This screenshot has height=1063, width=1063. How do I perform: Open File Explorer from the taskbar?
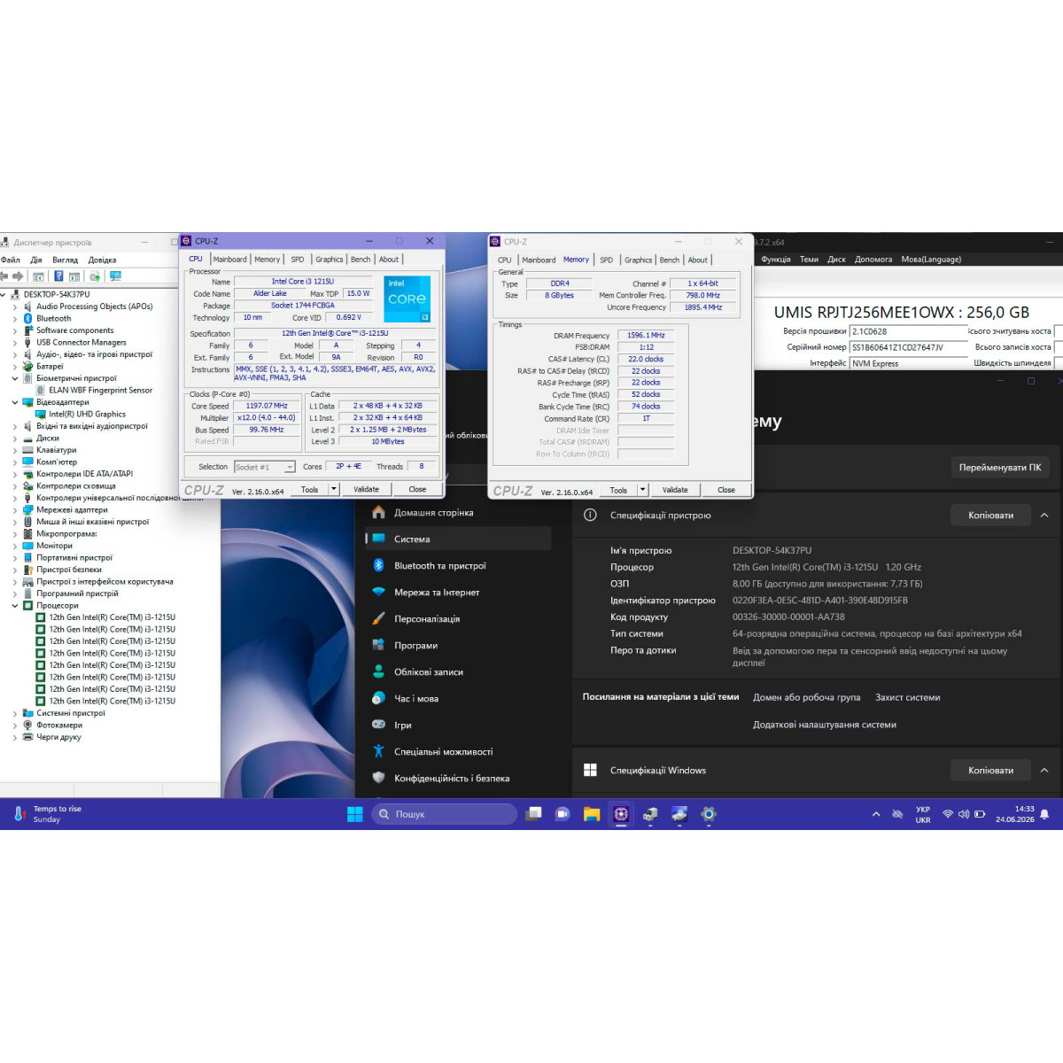pos(592,814)
